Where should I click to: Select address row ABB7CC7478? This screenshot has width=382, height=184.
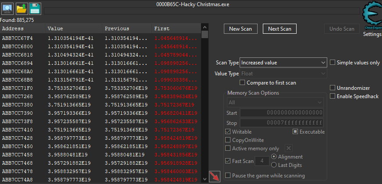click(100, 171)
